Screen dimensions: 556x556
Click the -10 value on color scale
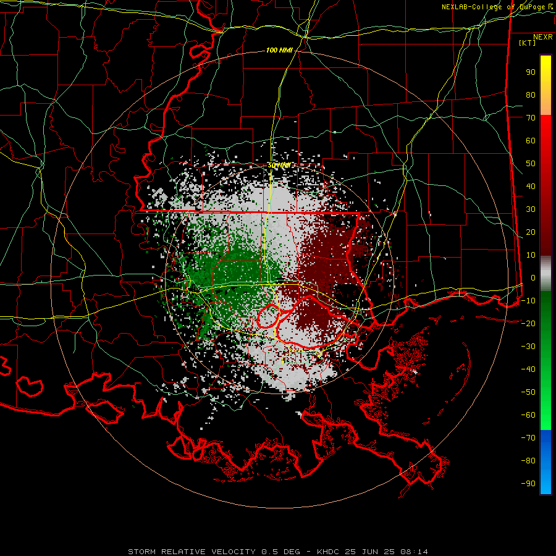pyautogui.click(x=528, y=301)
